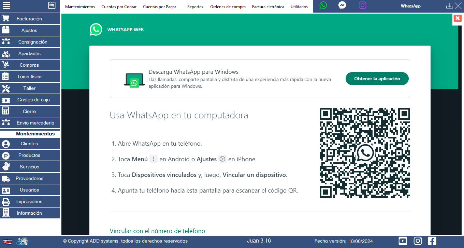The height and width of the screenshot is (248, 464).
Task: Click the Usuarios ID card icon
Action: tap(6, 190)
